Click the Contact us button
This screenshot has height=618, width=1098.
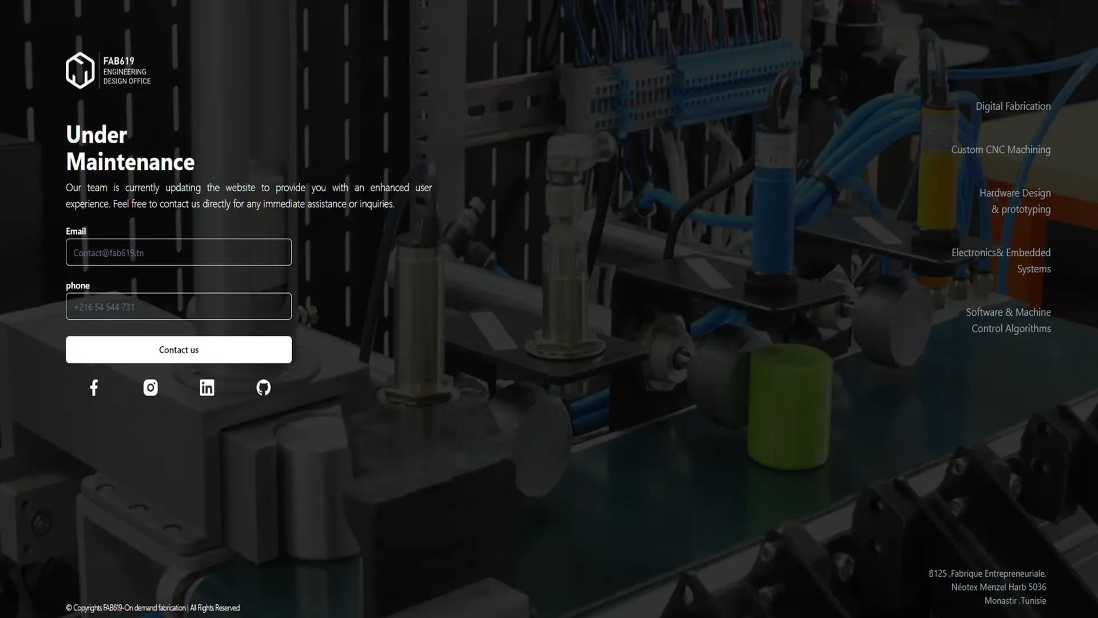coord(179,350)
